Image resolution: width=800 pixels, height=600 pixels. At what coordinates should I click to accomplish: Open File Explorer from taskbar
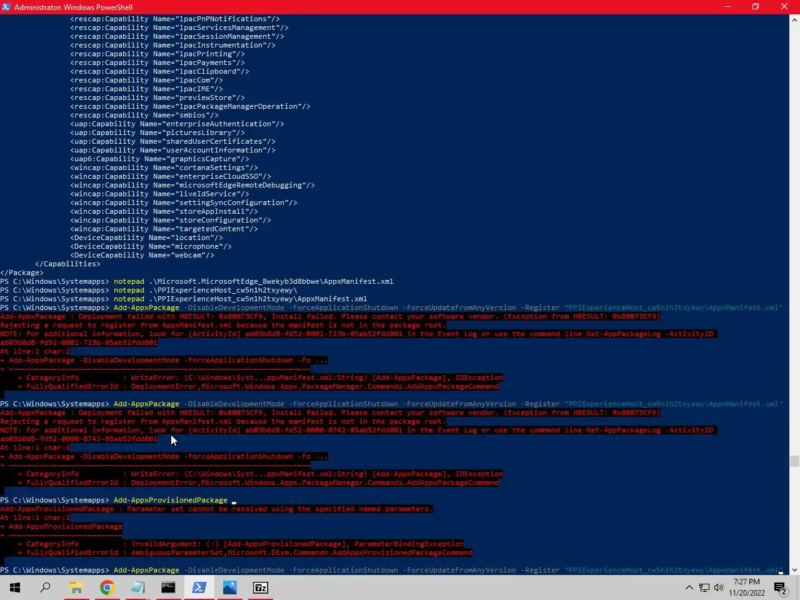tap(76, 587)
